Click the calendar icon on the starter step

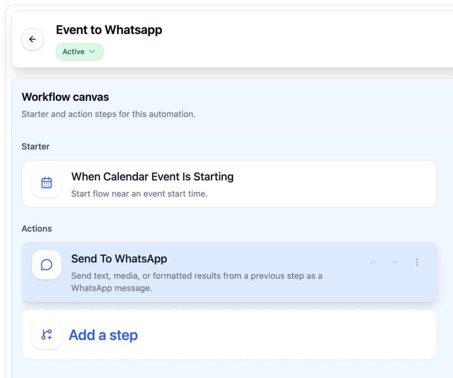[x=46, y=183]
